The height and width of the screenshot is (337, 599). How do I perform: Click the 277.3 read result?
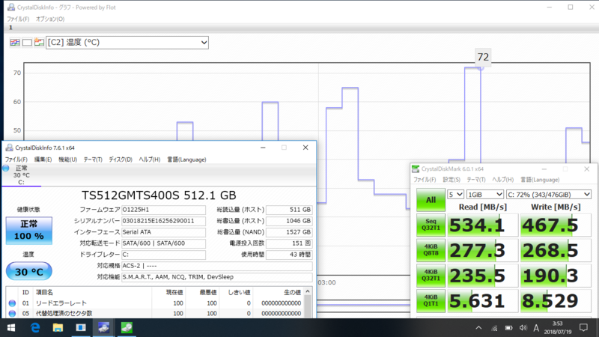point(482,250)
